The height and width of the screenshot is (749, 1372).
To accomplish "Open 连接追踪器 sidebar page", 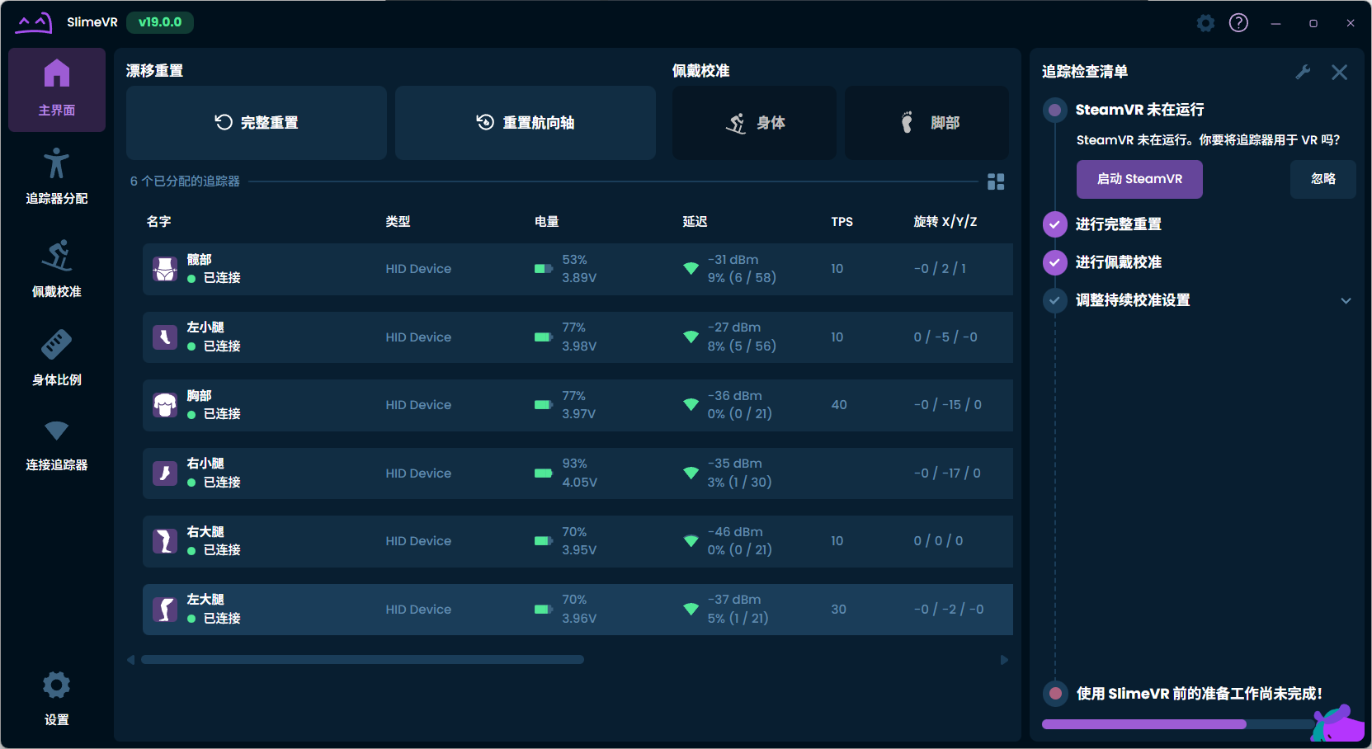I will [57, 445].
